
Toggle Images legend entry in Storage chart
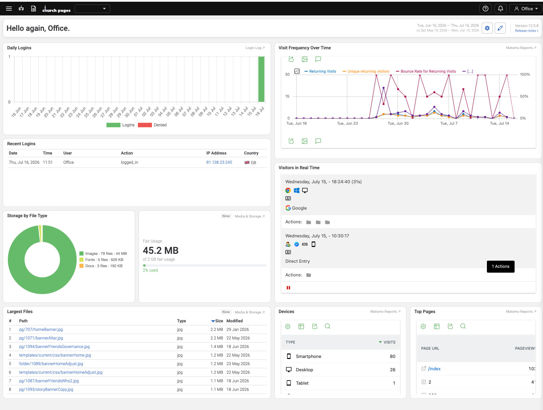[103, 253]
